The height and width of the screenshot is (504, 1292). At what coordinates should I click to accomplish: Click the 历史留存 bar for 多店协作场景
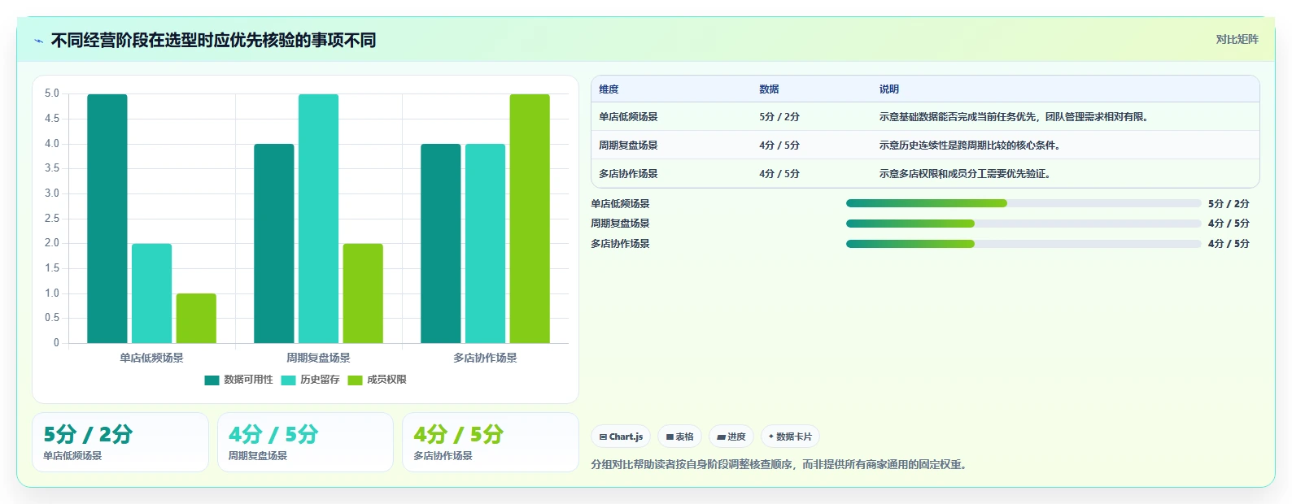click(x=485, y=244)
